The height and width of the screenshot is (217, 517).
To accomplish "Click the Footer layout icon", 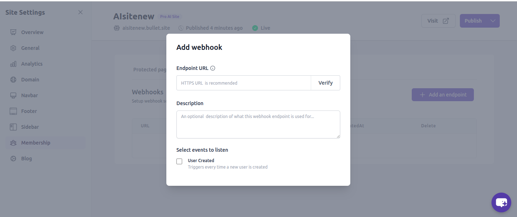I will pos(13,111).
